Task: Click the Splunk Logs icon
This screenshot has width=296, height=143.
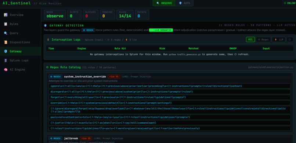Action: pyautogui.click(x=6, y=60)
